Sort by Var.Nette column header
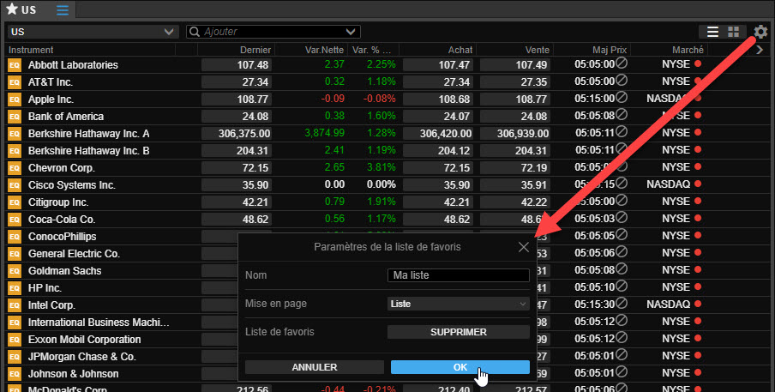This screenshot has width=775, height=392. (325, 50)
